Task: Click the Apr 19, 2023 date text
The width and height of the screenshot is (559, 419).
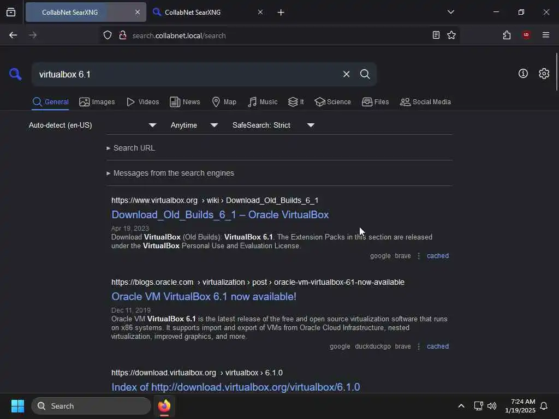Action: click(130, 229)
